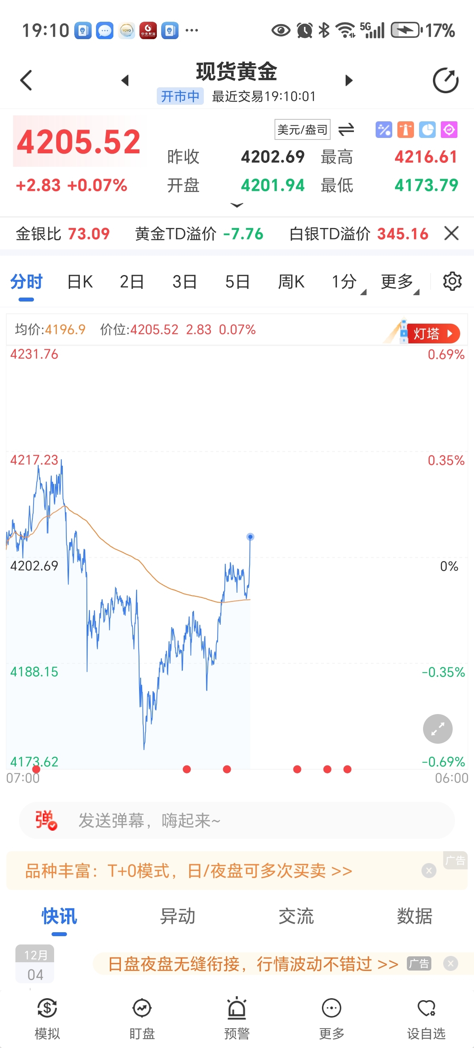
Task: Open chart settings gear
Action: tap(452, 281)
